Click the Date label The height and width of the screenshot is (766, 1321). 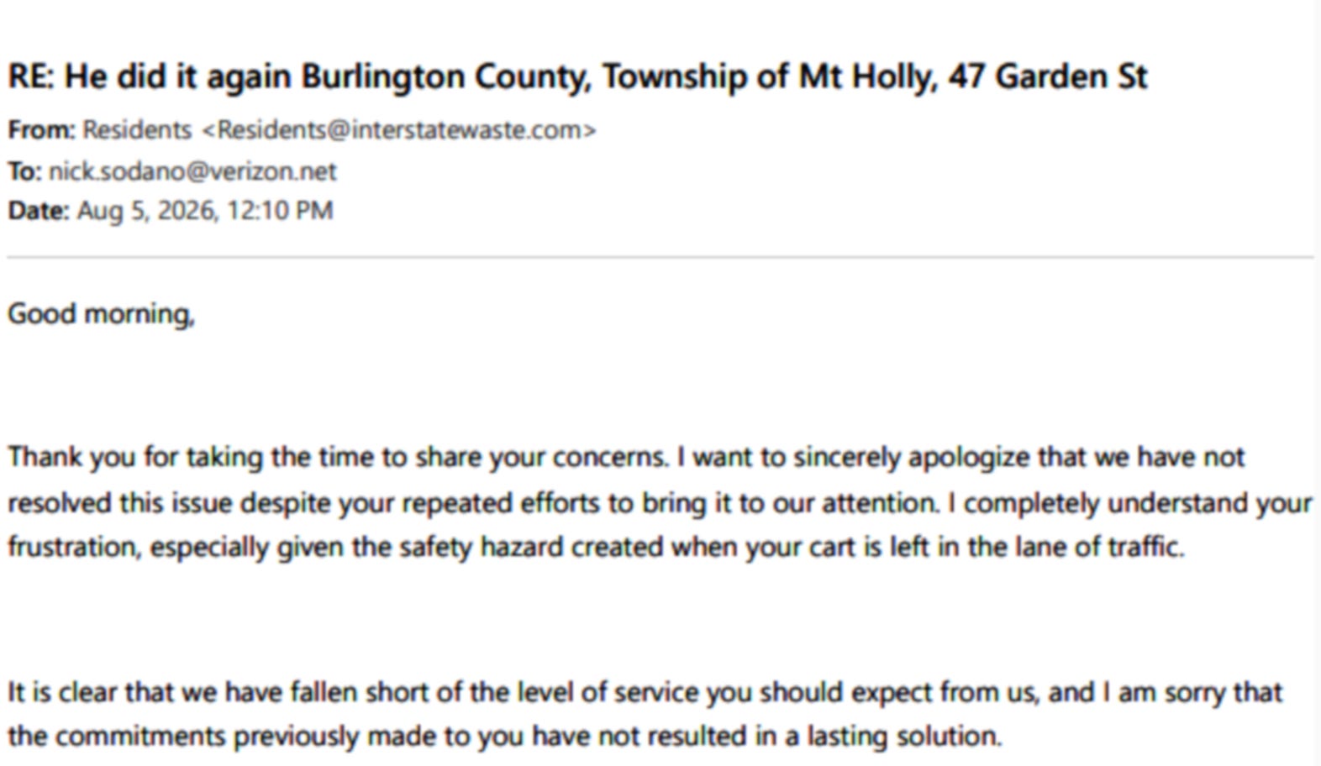point(39,210)
